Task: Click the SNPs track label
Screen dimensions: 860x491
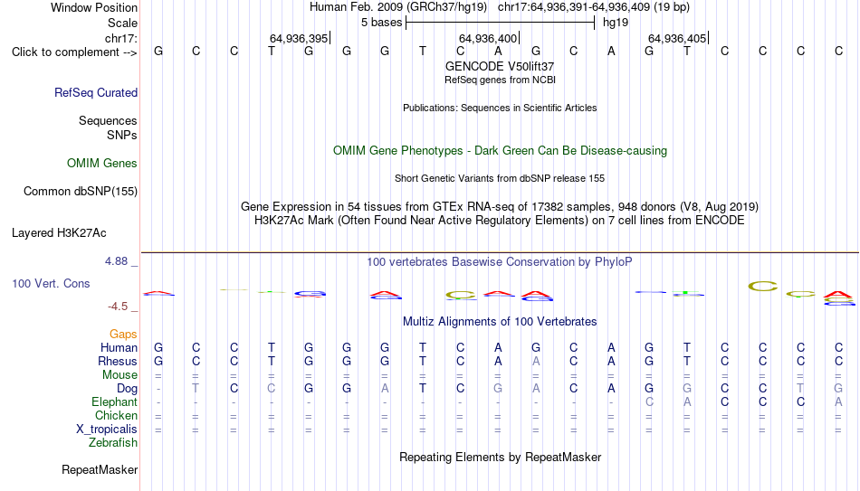Action: tap(122, 135)
